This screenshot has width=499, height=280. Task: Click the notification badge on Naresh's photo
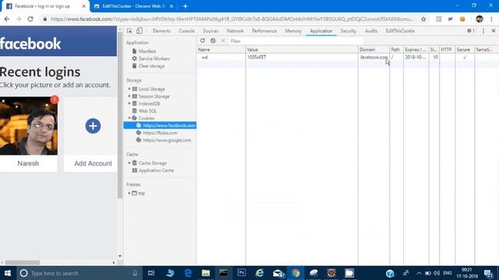pyautogui.click(x=55, y=100)
